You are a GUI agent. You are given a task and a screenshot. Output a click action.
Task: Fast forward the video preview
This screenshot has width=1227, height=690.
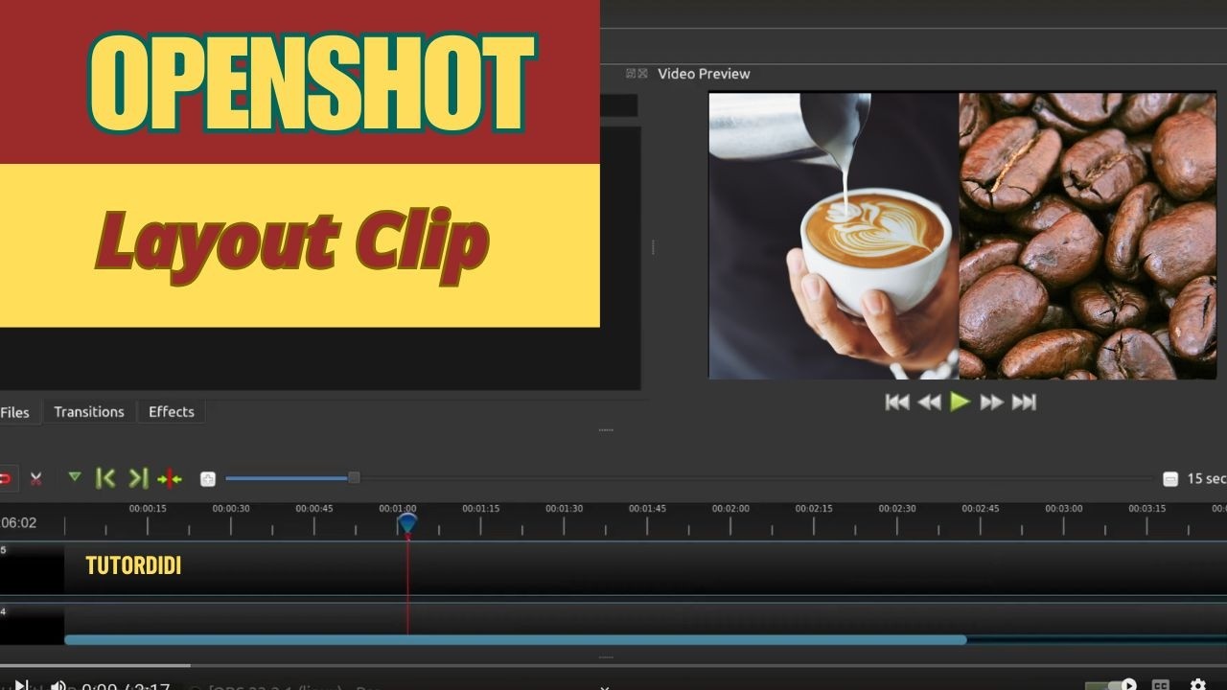tap(992, 402)
